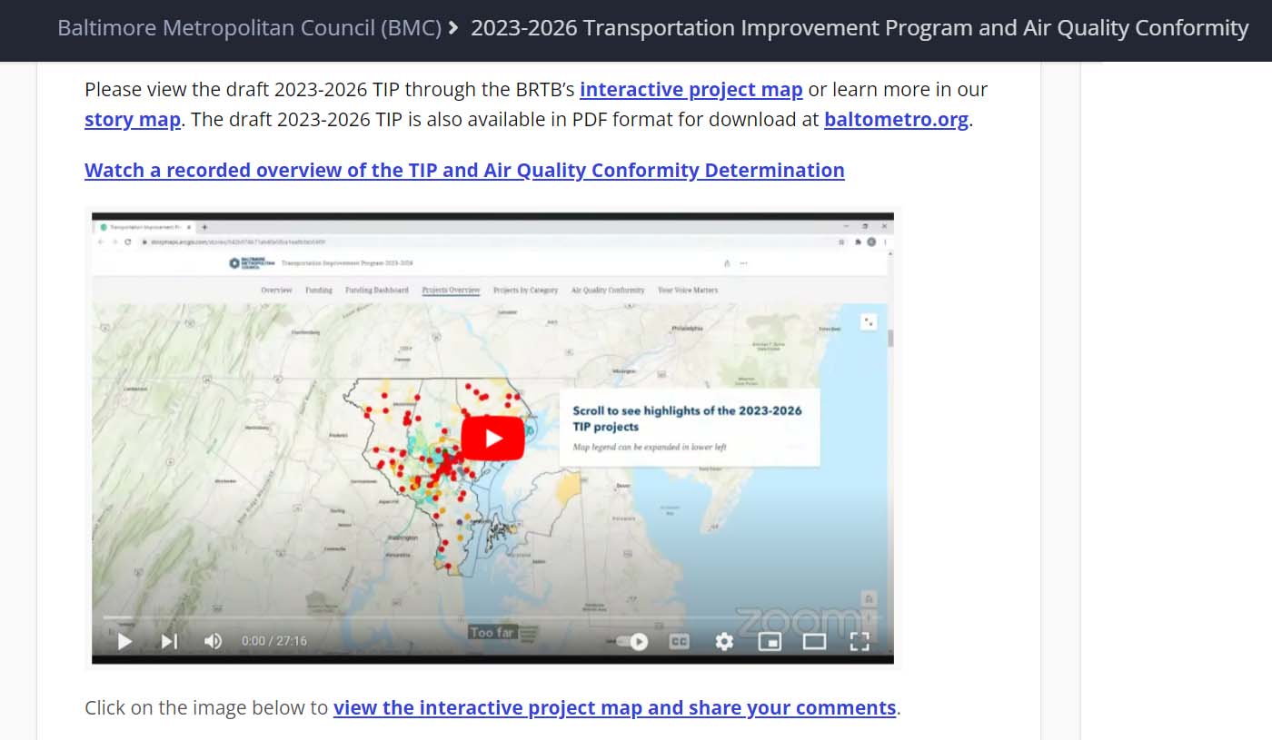The height and width of the screenshot is (740, 1272).
Task: Enter fullscreen video mode
Action: (860, 641)
